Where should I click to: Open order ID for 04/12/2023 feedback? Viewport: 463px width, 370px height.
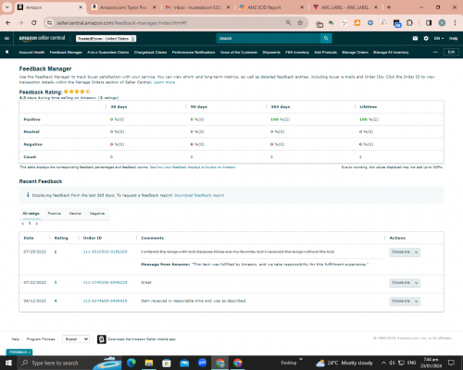click(x=105, y=301)
